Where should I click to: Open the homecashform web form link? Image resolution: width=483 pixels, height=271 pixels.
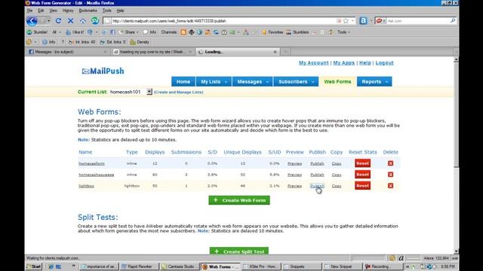pyautogui.click(x=91, y=163)
